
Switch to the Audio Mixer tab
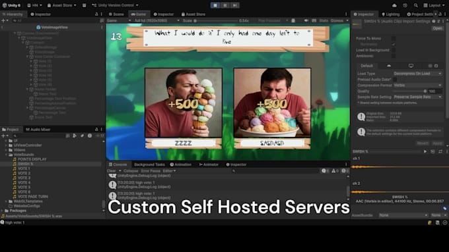tap(38, 129)
